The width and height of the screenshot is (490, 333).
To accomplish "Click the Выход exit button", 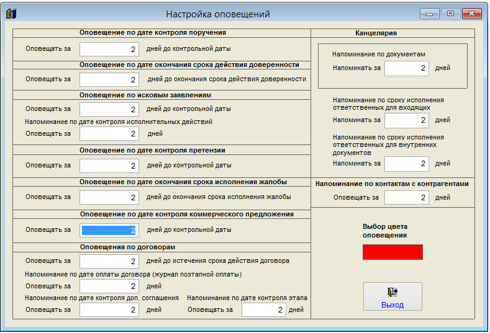I will pos(392,296).
